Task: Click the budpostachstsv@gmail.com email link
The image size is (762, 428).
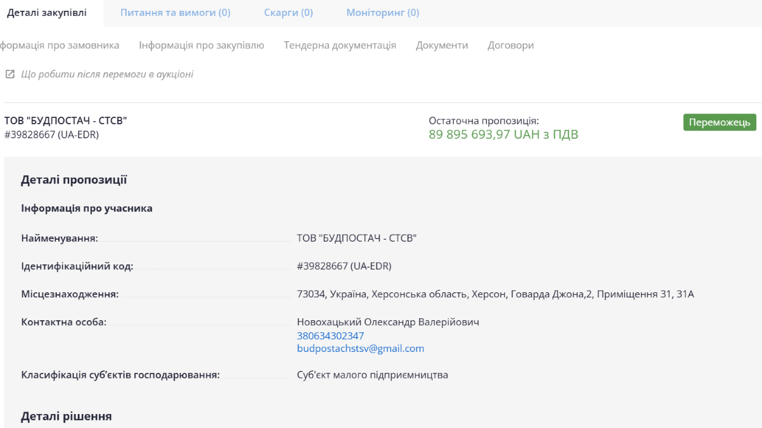Action: coord(360,349)
